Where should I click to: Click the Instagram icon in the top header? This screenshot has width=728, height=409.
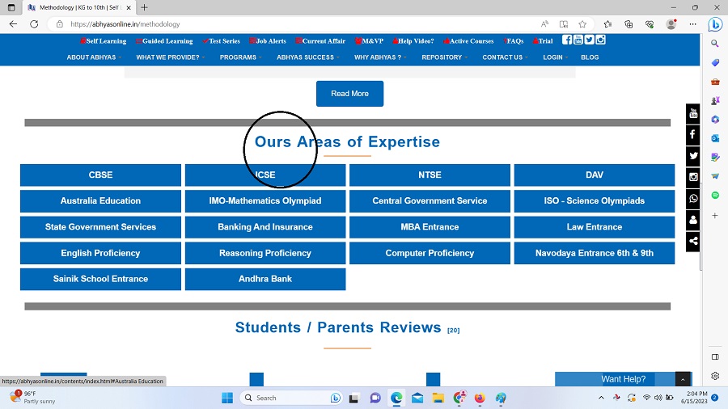600,40
